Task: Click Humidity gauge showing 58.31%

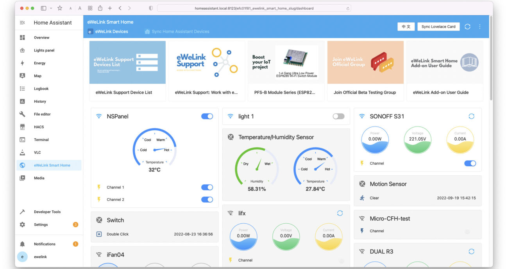Action: 257,169
